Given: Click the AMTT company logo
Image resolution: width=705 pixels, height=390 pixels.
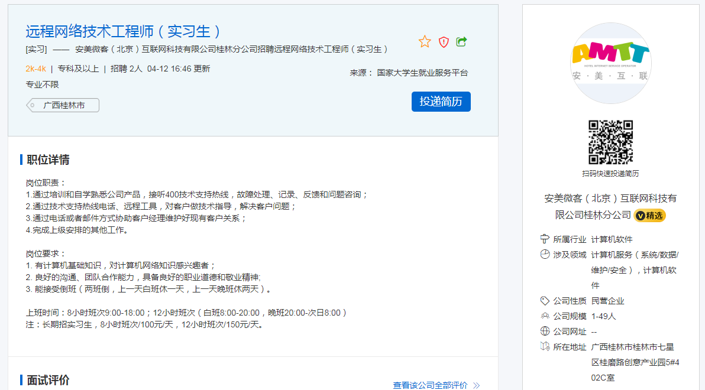Looking at the screenshot, I should point(610,63).
